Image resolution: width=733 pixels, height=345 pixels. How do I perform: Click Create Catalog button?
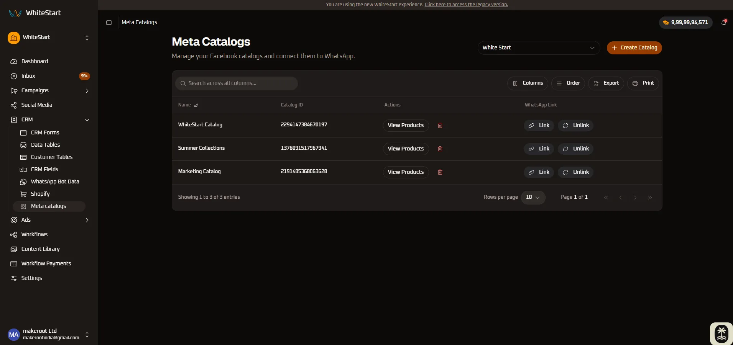pos(634,48)
